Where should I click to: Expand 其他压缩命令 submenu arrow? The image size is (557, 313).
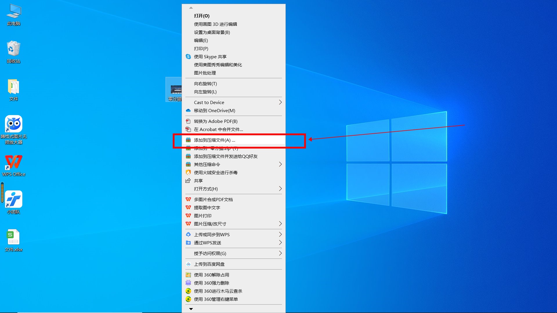(280, 164)
